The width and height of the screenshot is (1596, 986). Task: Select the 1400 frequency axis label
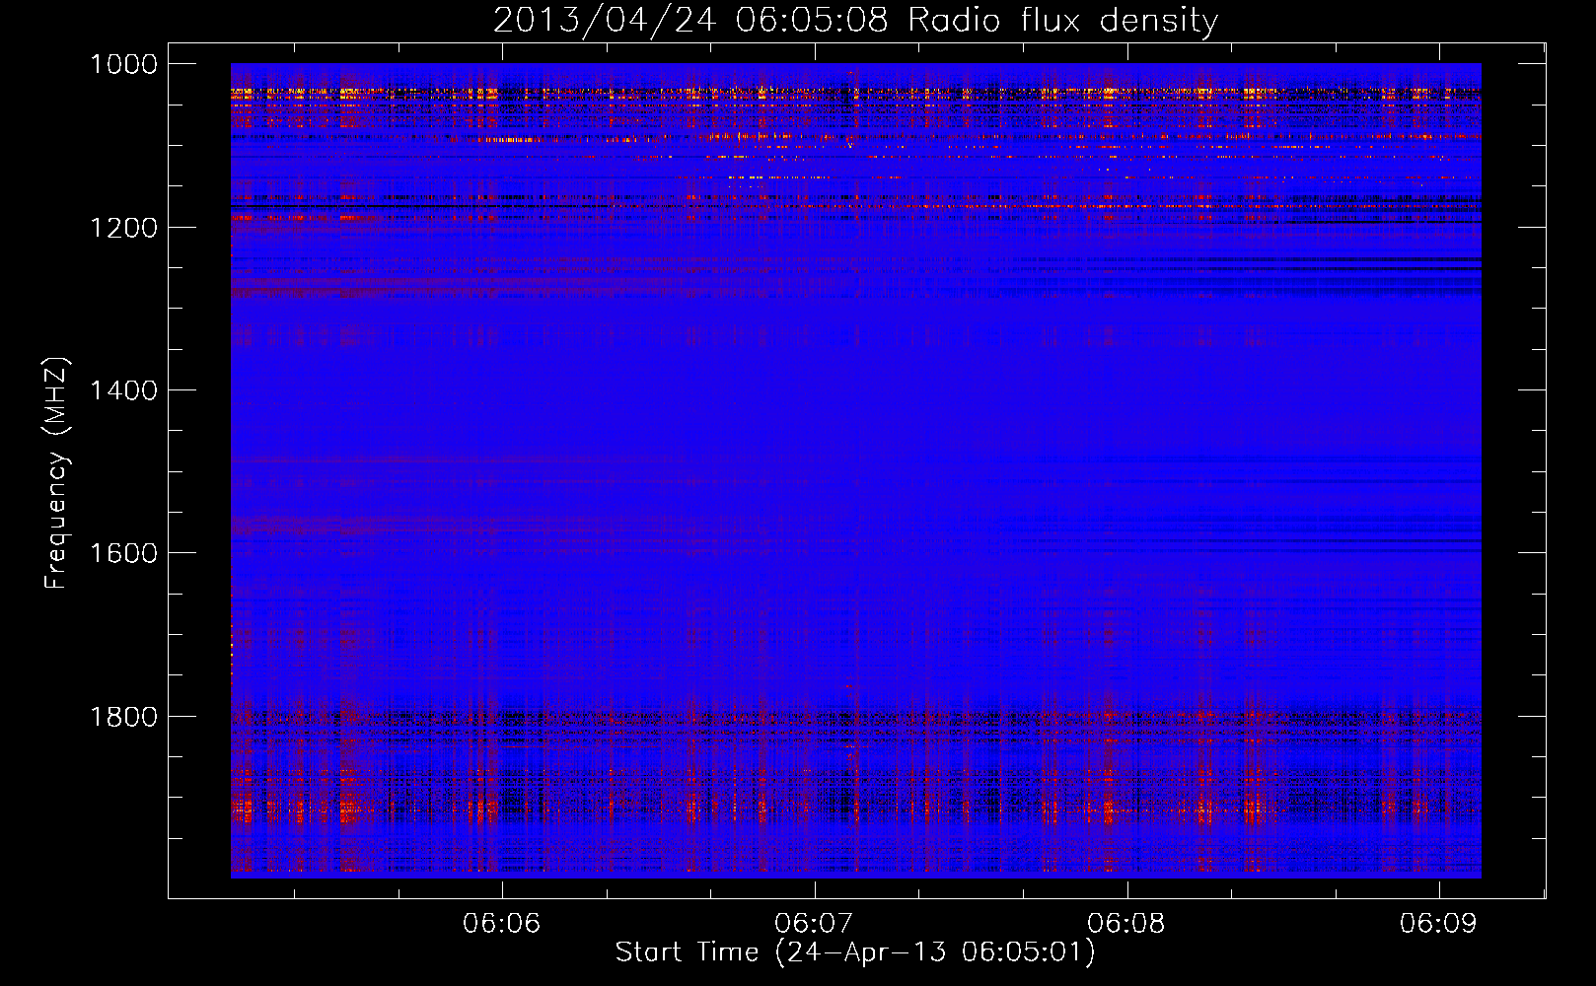click(x=123, y=390)
